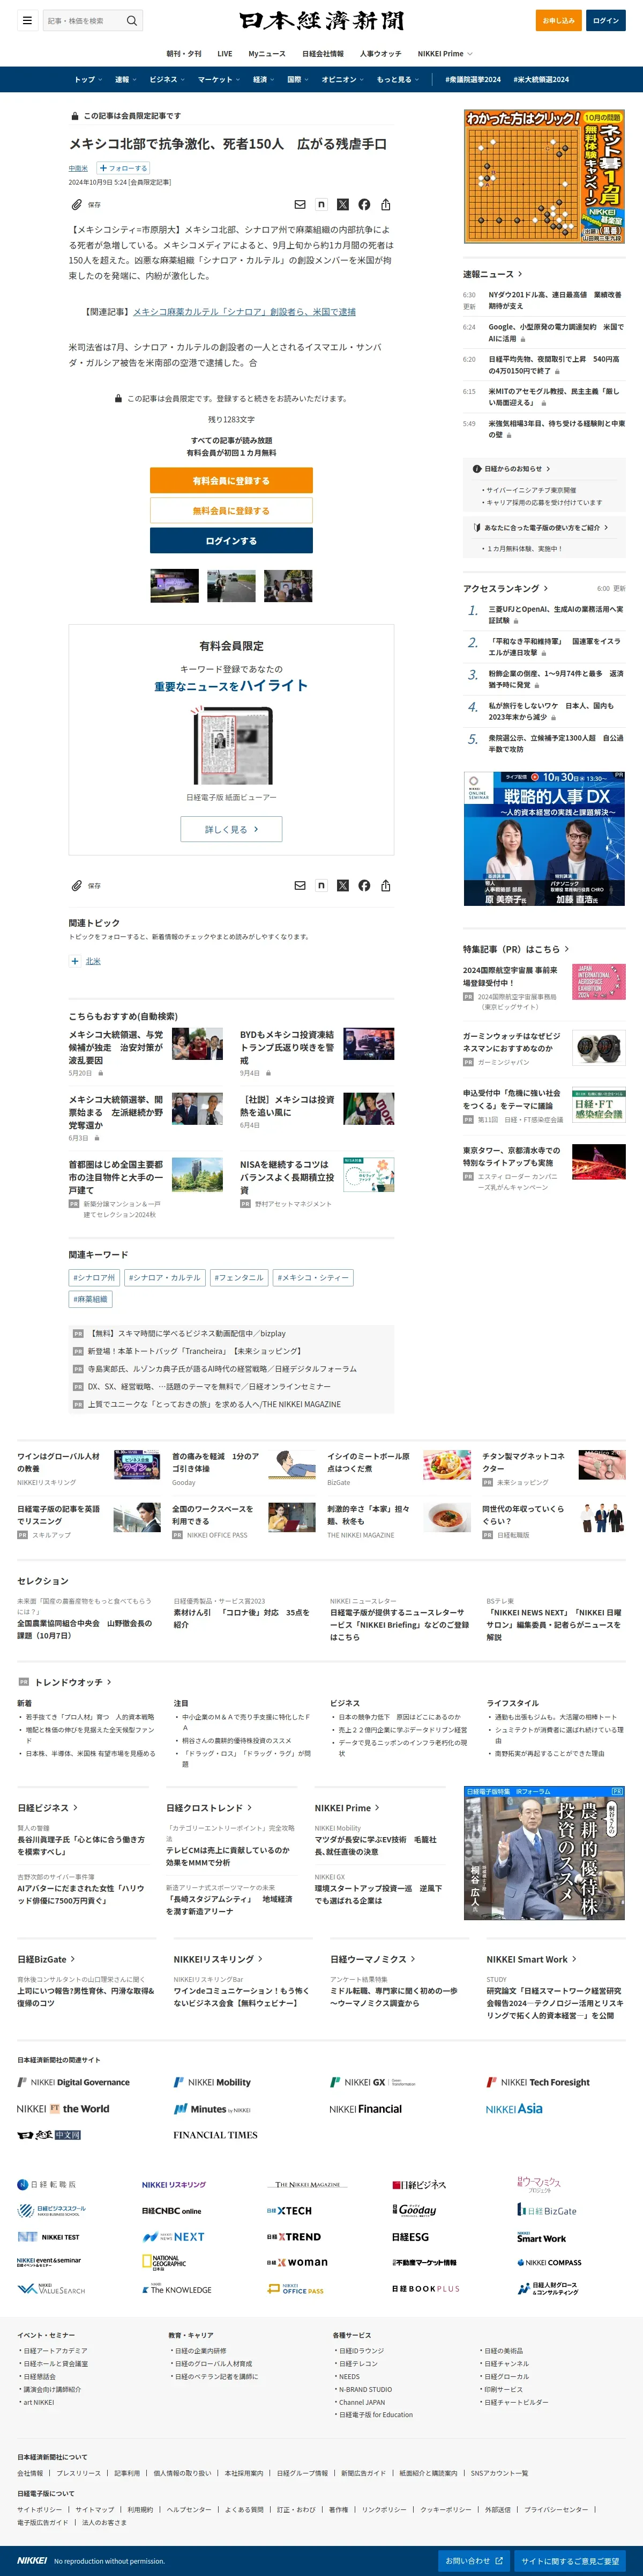
Task: Open the 戦略的人事DX seminar banner
Action: 544,838
